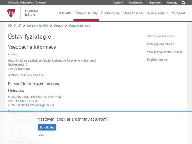Image resolution: width=192 pixels, height=144 pixels.
Task: Select the Ústavy a kliniky menu
Action: [x=86, y=13]
